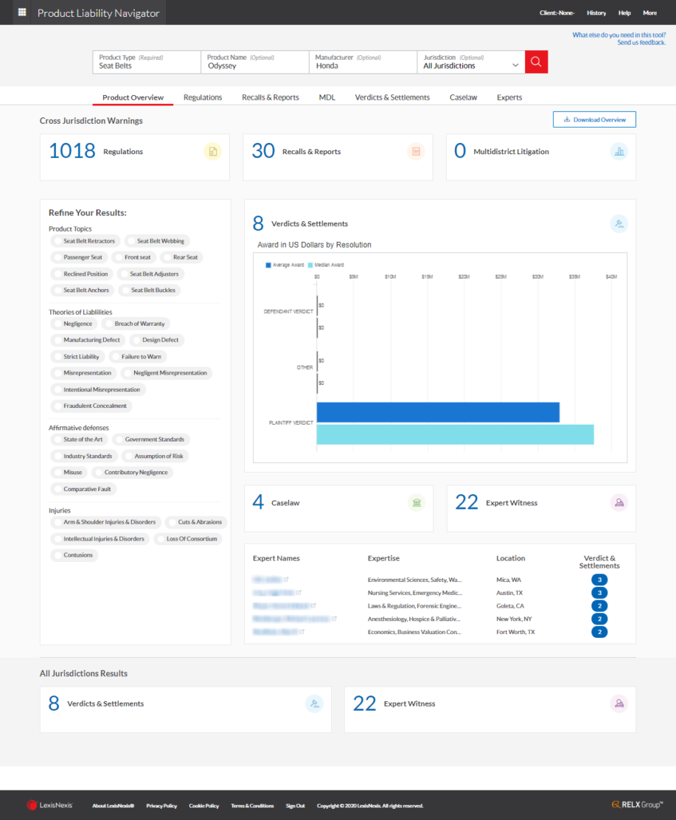
Task: Enable the Negligence liability filter
Action: (x=74, y=324)
